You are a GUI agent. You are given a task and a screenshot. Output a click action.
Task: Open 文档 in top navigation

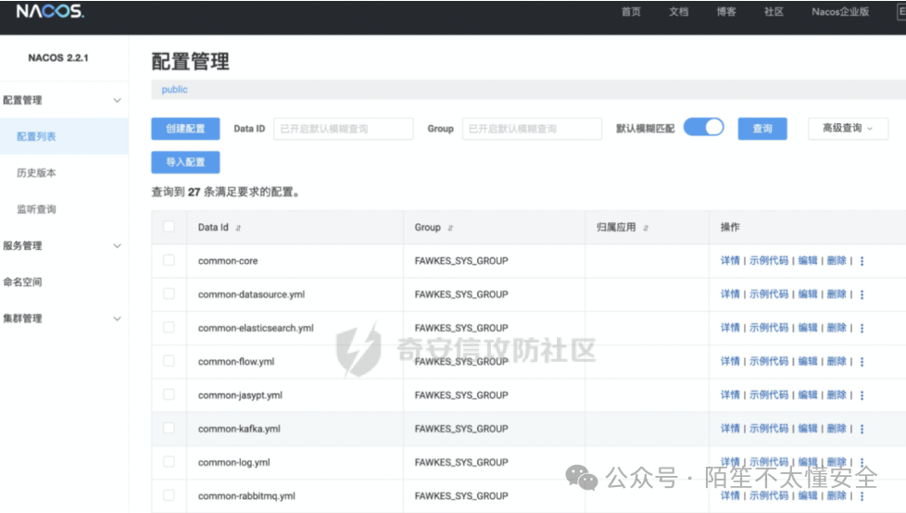(x=678, y=11)
